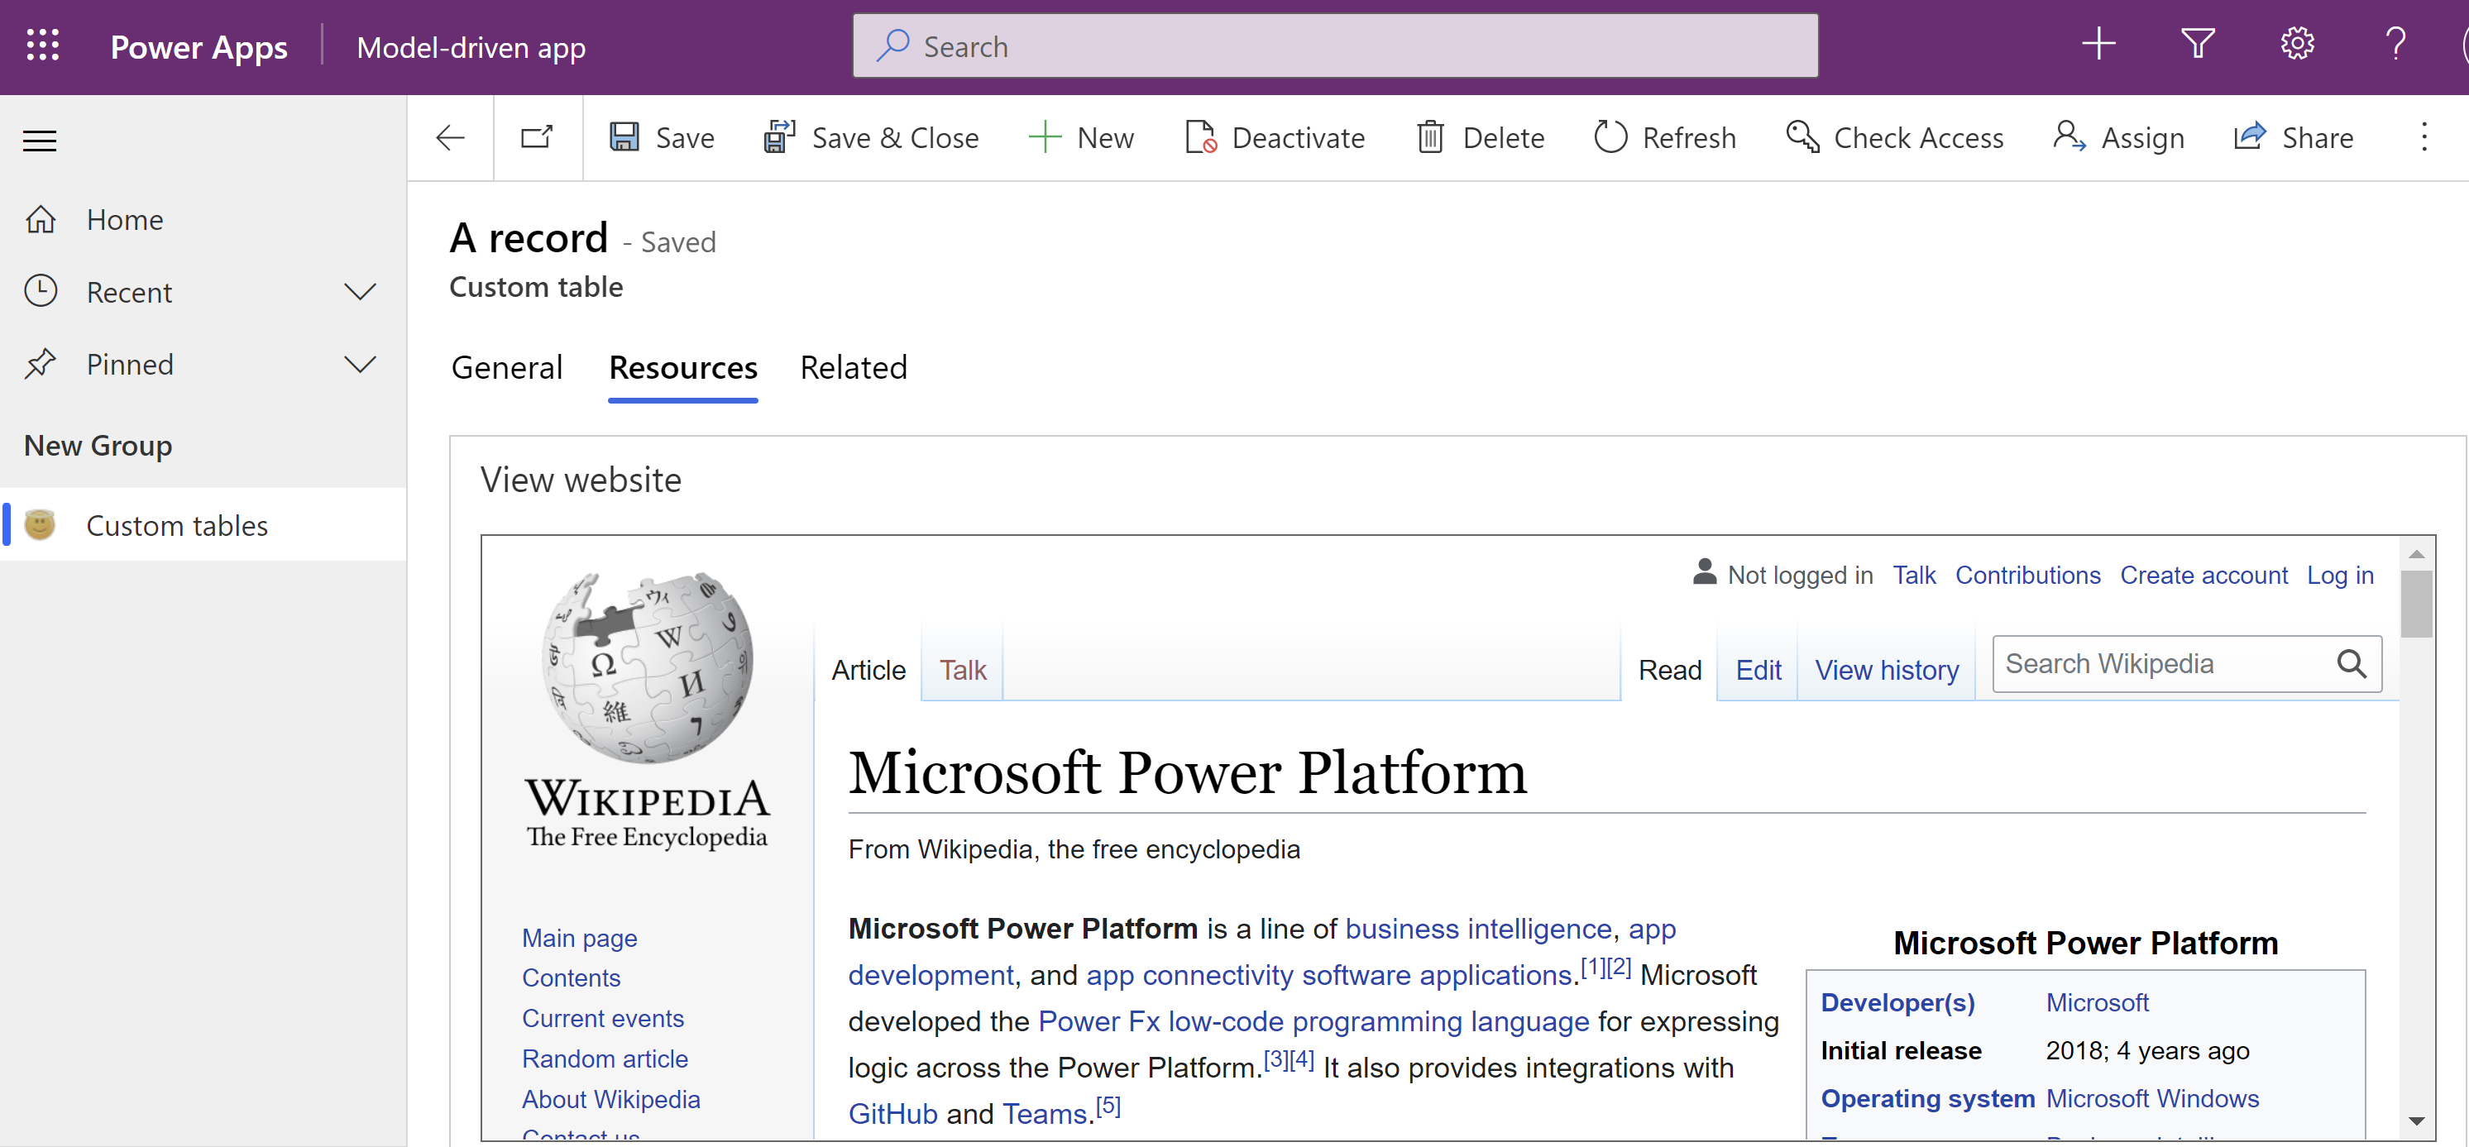Expand the Pinned navigation section
The height and width of the screenshot is (1147, 2469).
pos(359,362)
